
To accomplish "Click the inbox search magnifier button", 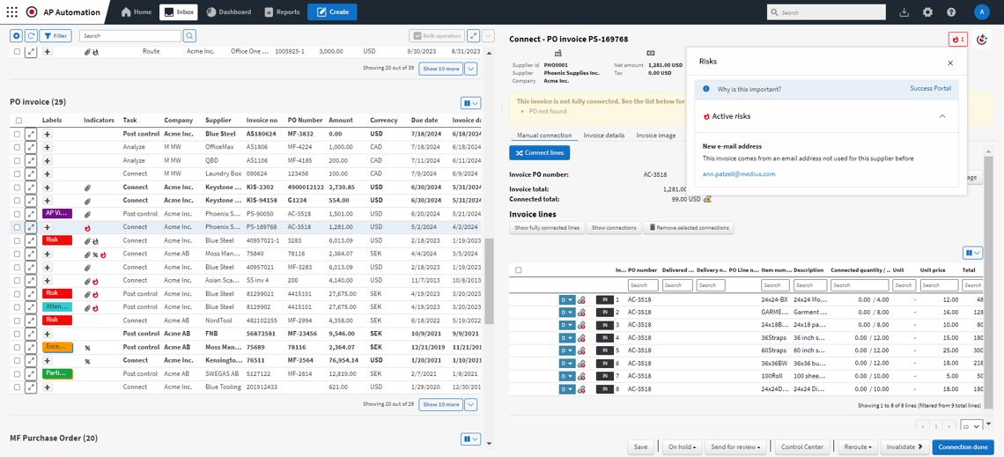I will point(189,36).
